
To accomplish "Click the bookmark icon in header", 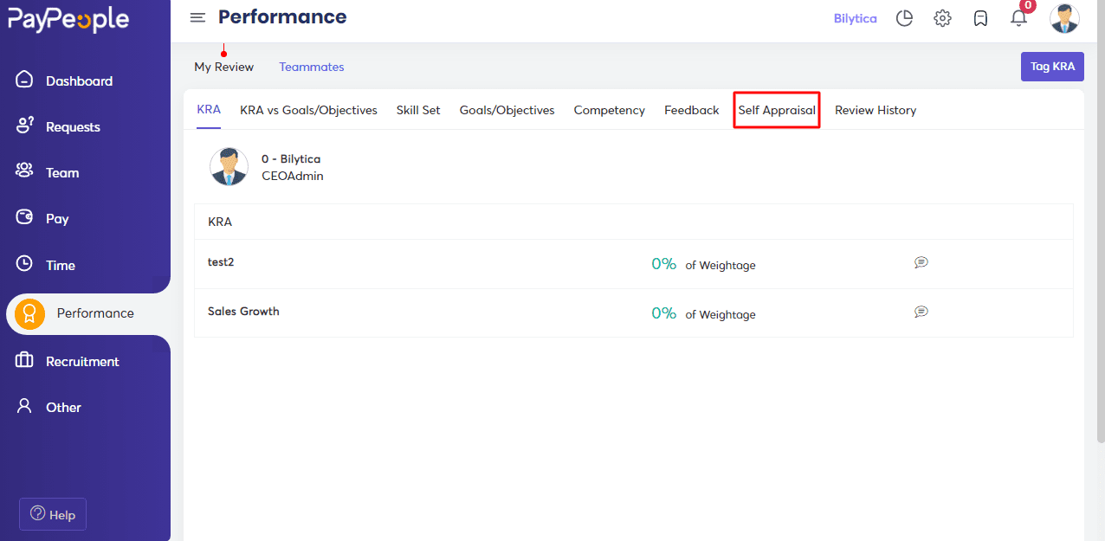I will (x=980, y=18).
